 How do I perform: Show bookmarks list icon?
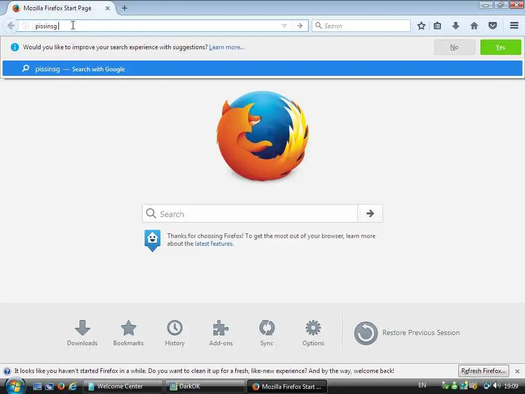tap(437, 26)
